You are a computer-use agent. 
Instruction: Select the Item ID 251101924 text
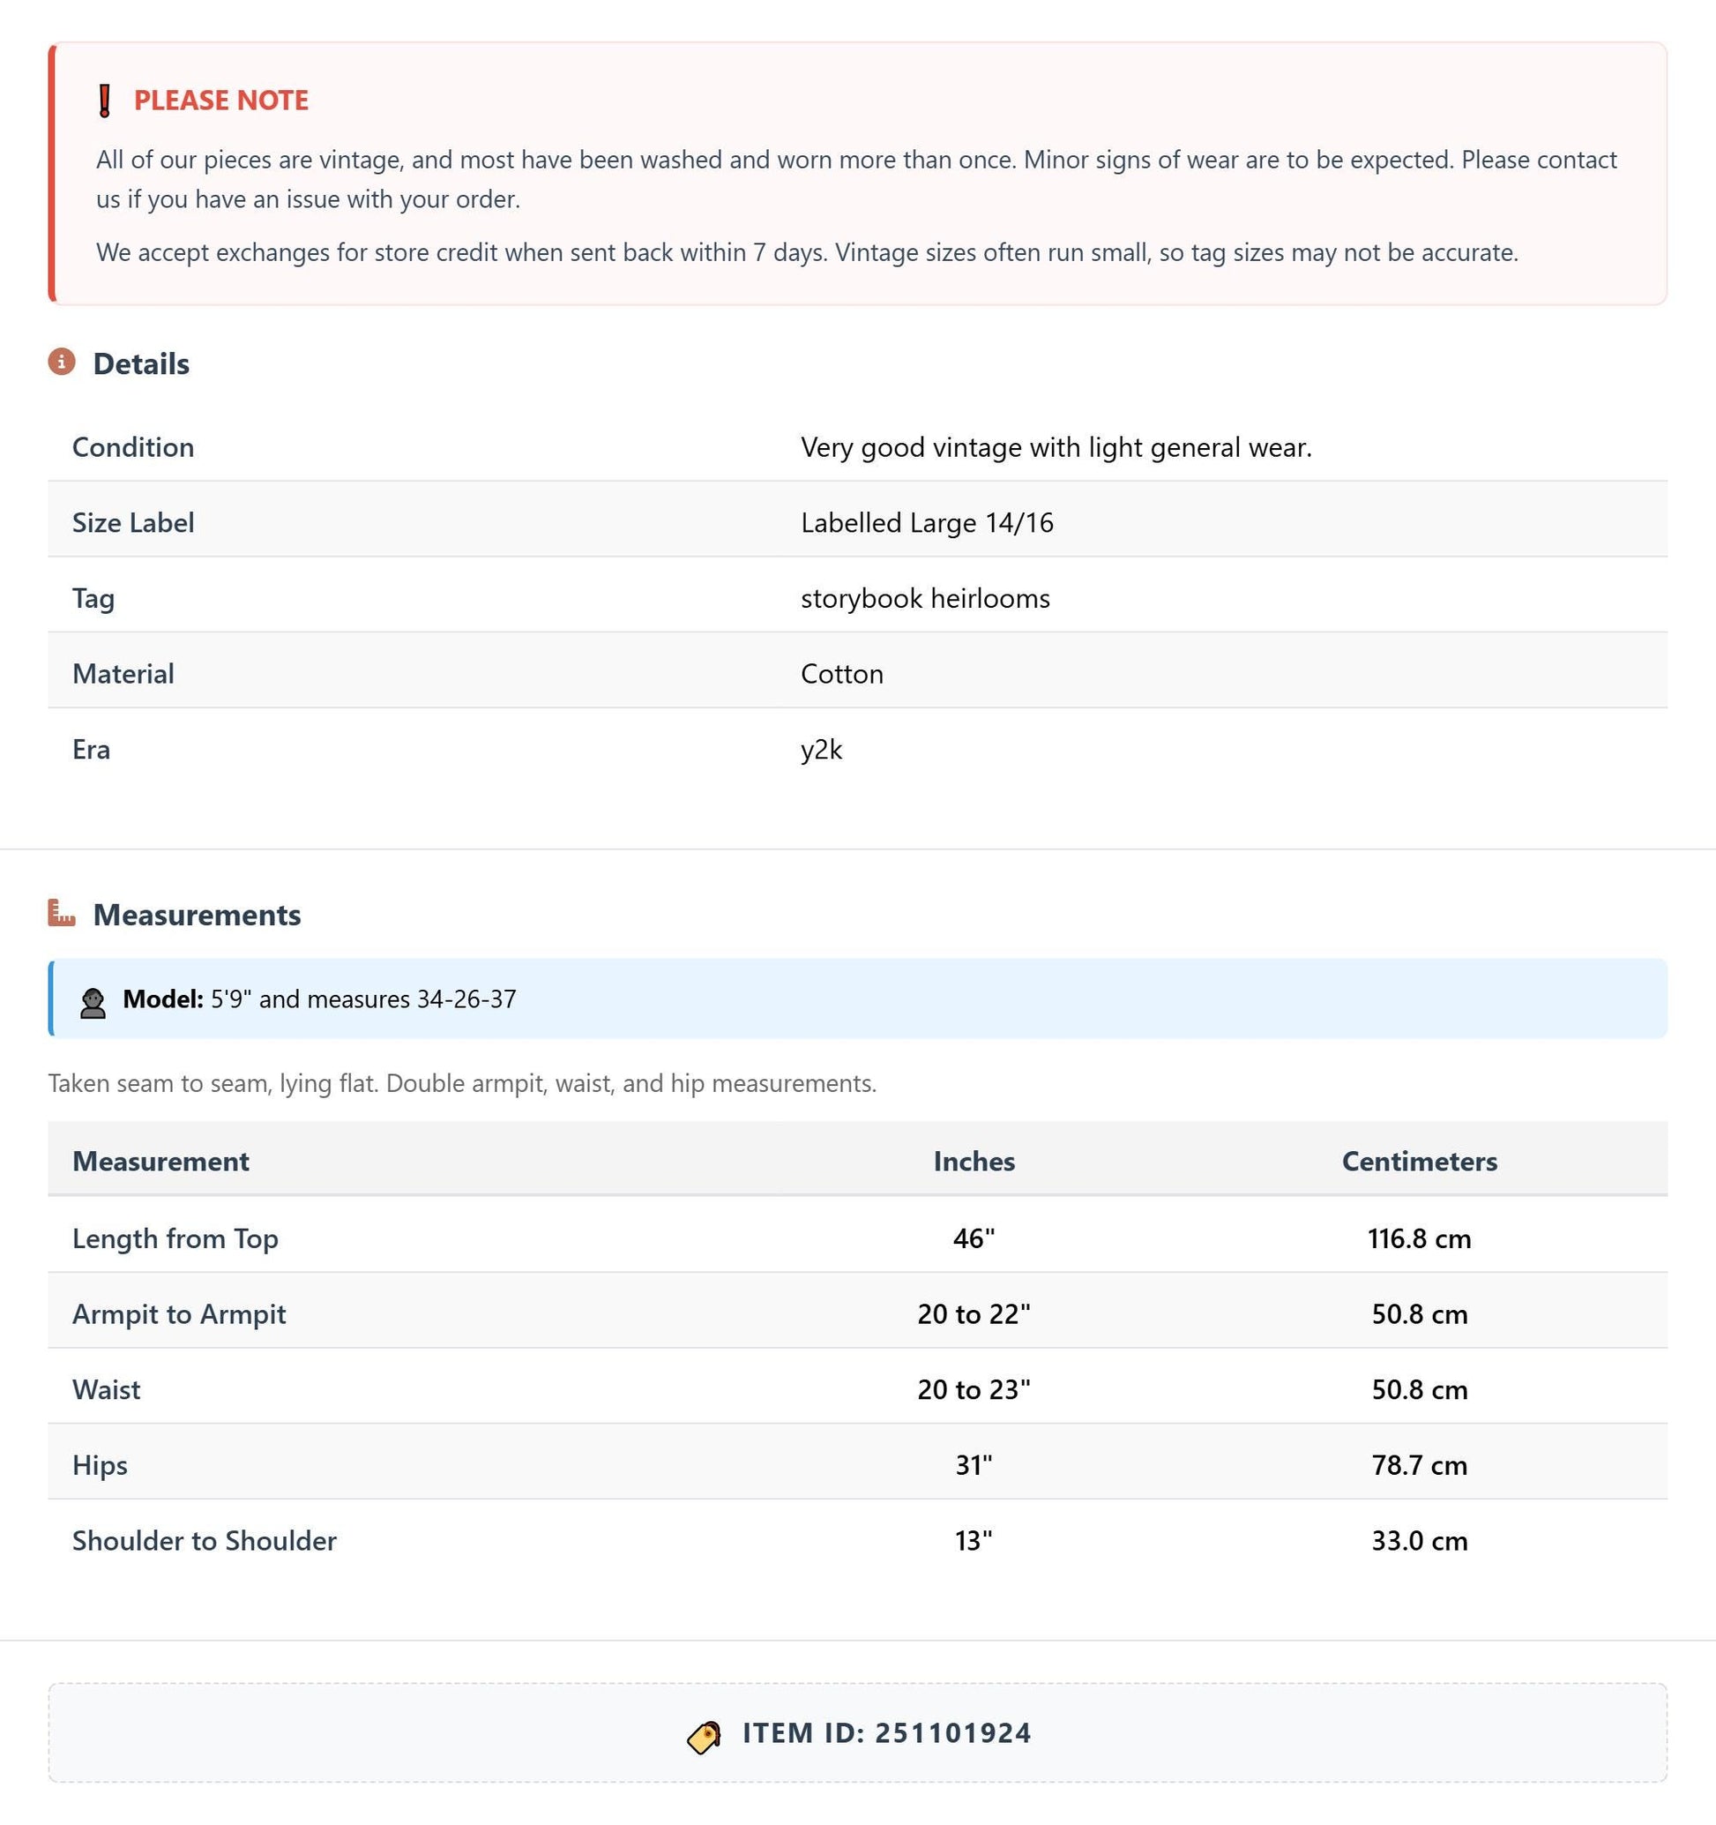(887, 1733)
